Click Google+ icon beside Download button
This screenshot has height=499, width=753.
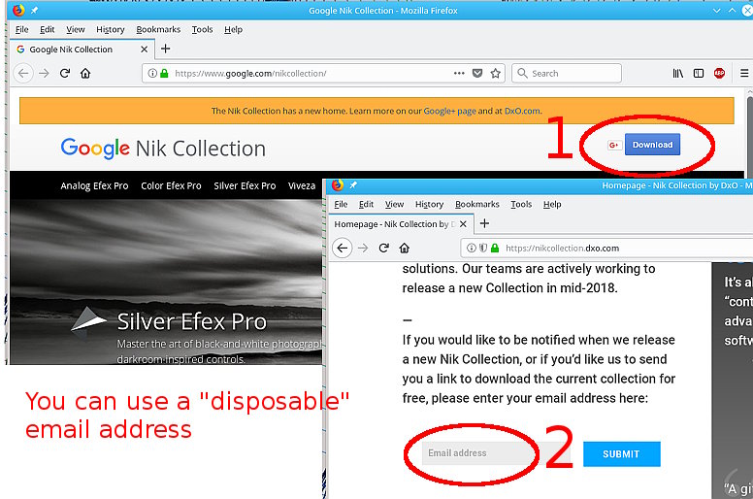614,145
